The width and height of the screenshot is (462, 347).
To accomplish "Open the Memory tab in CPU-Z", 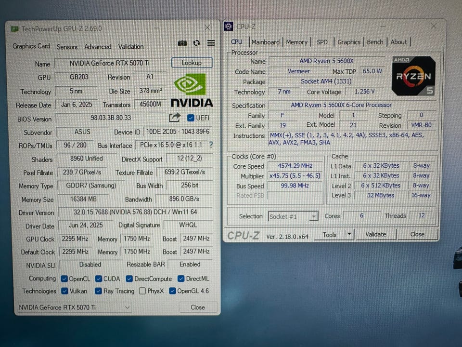I will (297, 42).
